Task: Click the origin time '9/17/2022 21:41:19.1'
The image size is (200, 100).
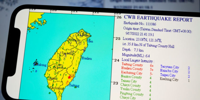Action: pyautogui.click(x=140, y=34)
